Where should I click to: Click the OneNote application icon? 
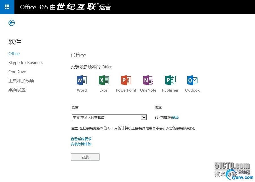click(x=148, y=80)
